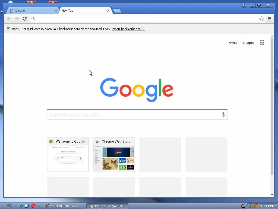Open Images link
Screen dimensions: 278x209
[x=248, y=43]
